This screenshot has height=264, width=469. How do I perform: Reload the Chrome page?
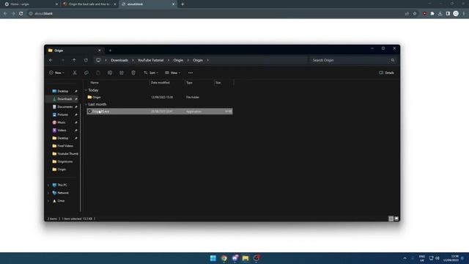coord(21,13)
